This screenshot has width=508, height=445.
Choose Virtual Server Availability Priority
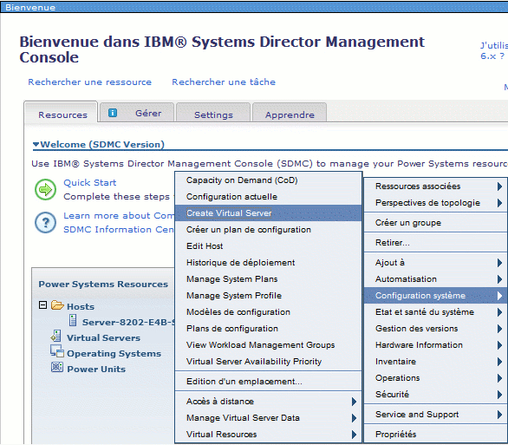[x=268, y=362]
